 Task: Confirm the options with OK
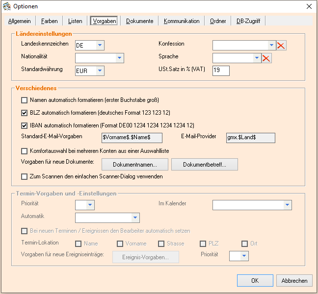[x=255, y=281]
